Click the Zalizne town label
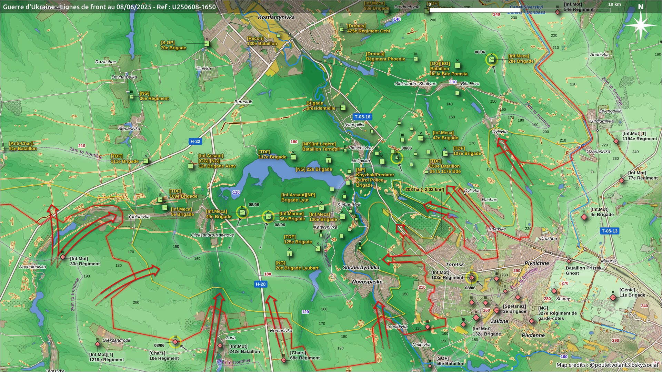Screen dimensions: 662x372 pyautogui.click(x=499, y=321)
